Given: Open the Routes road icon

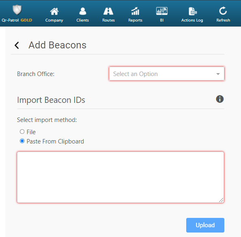Looking at the screenshot, I should (108, 11).
